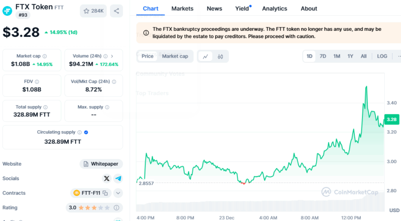Select the All time range

[x=363, y=56]
